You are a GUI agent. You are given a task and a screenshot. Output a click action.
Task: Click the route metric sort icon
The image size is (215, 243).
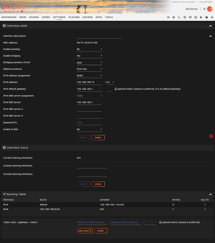[x=160, y=222]
